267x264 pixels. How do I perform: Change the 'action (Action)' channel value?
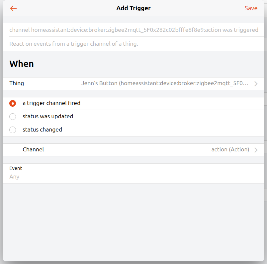[x=230, y=149]
